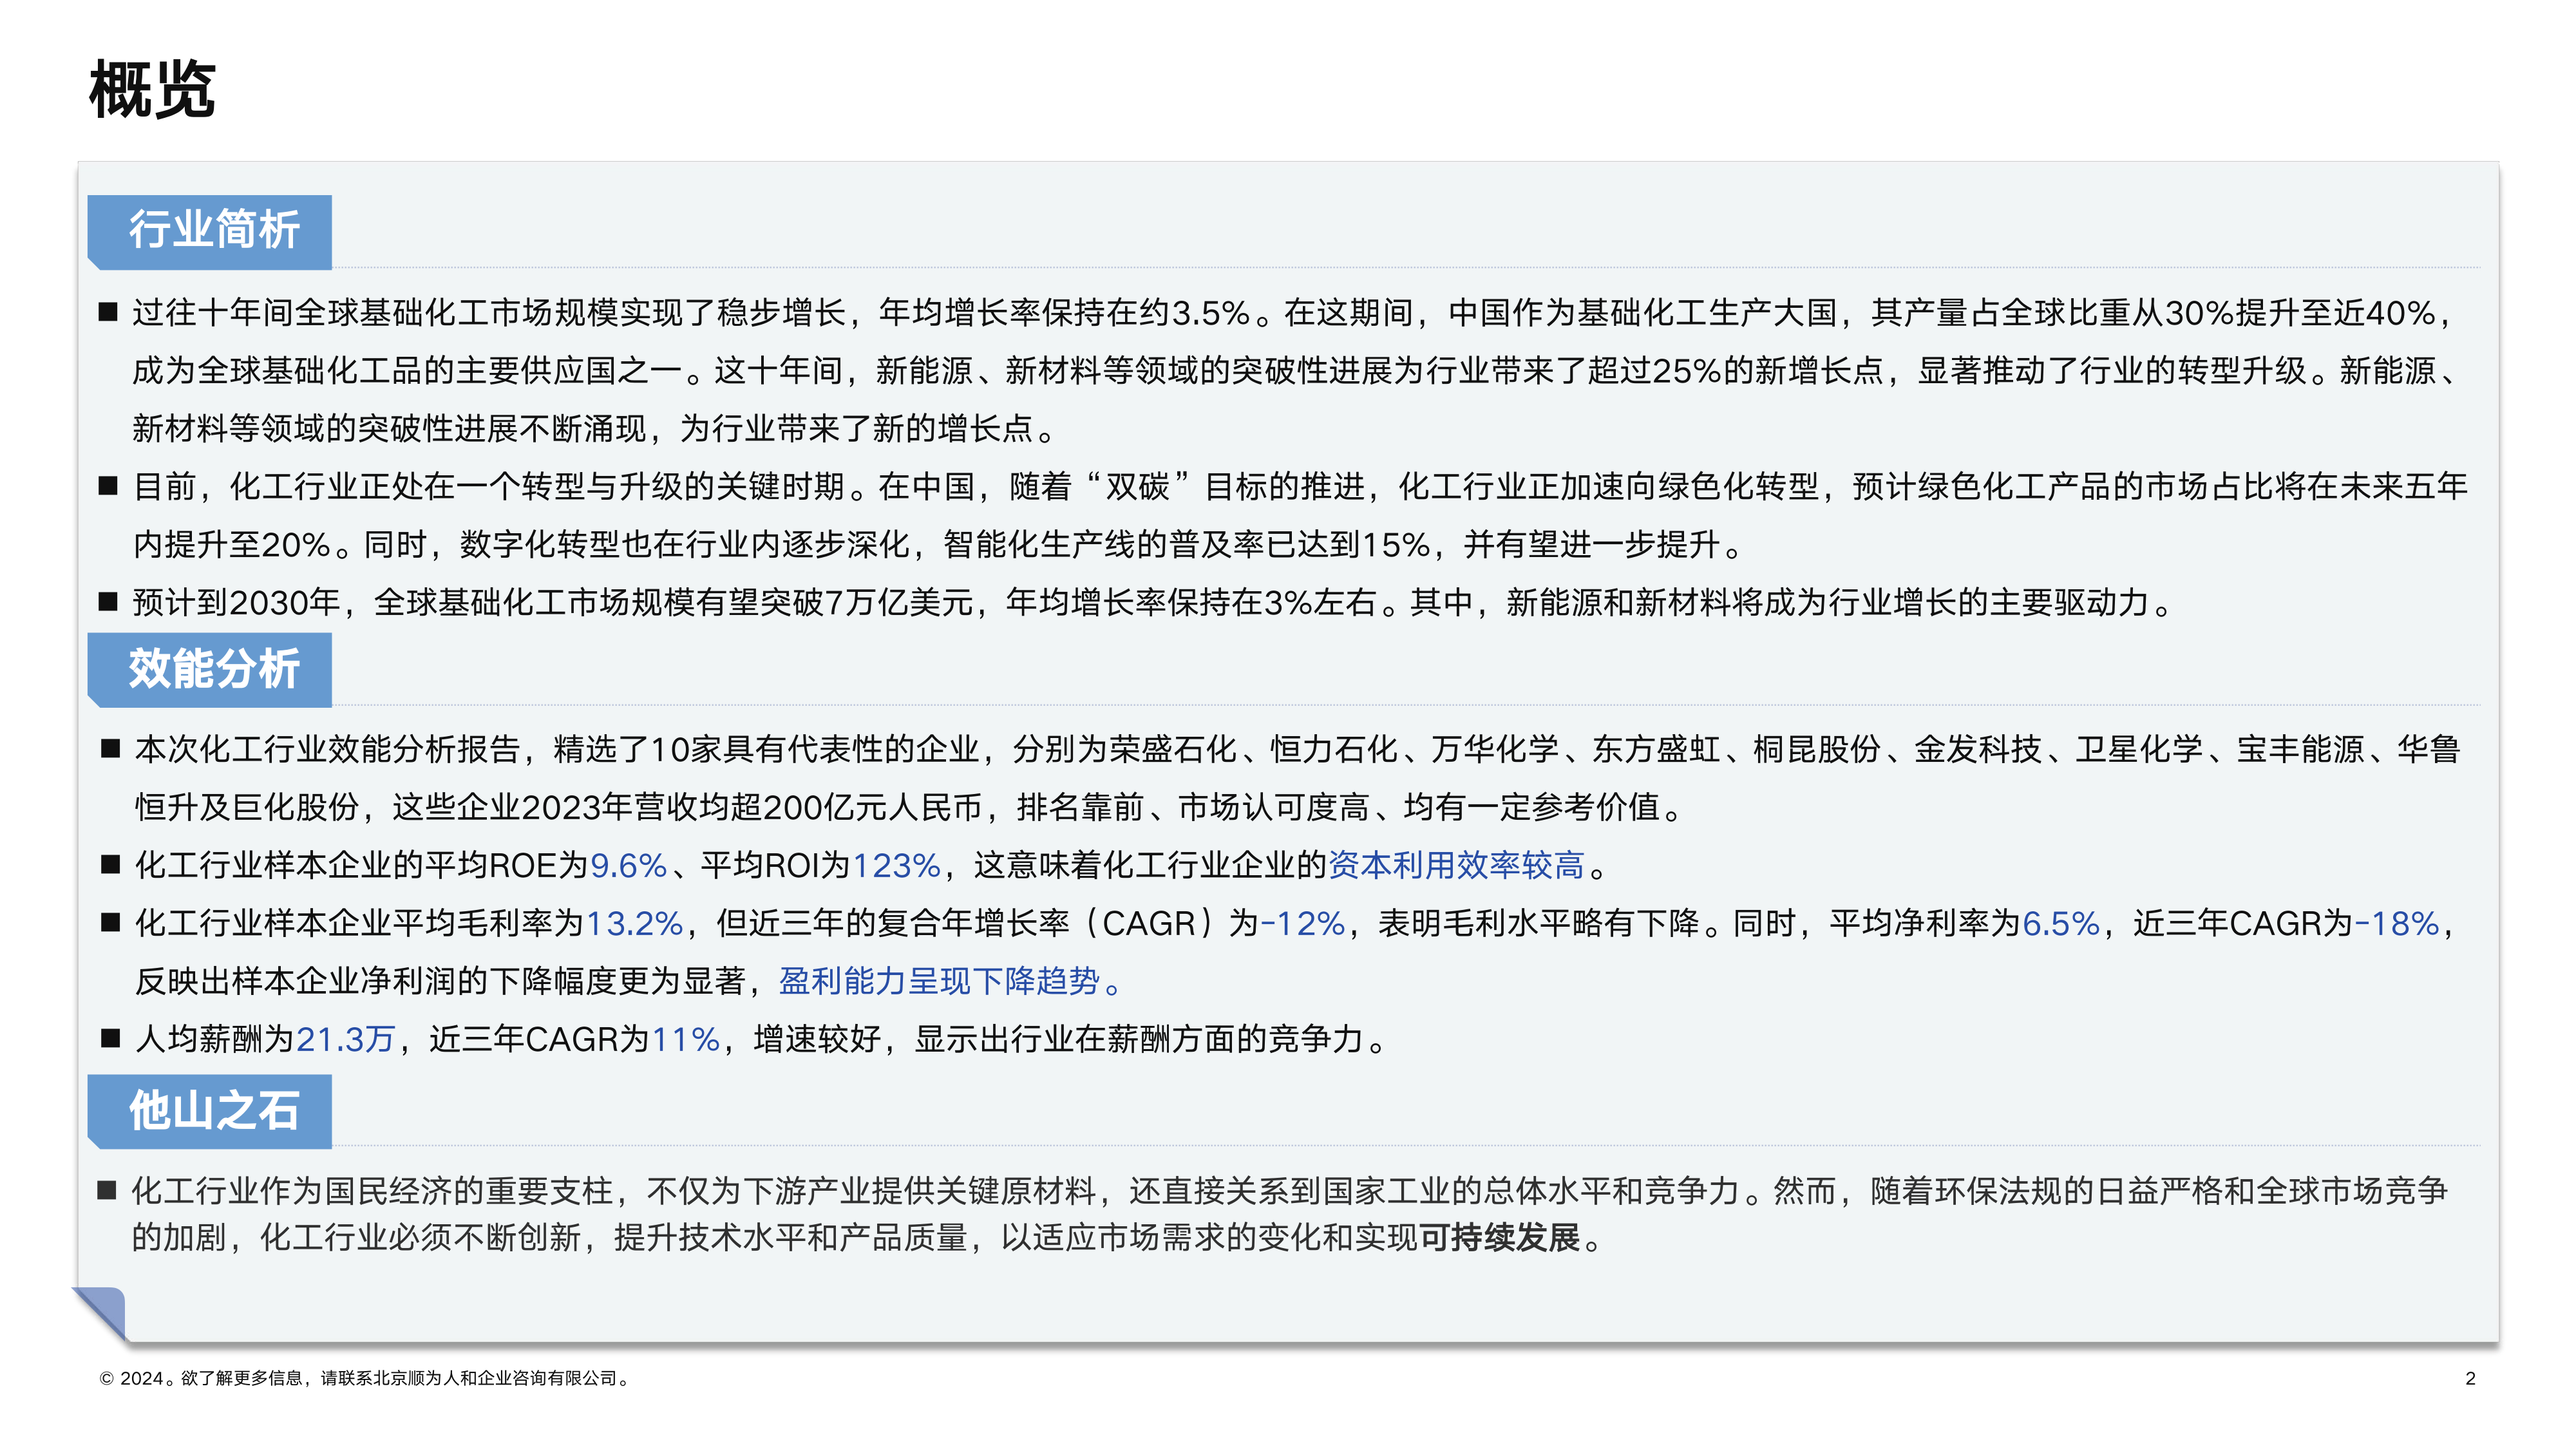This screenshot has height=1449, width=2576.
Task: Click bullet marker before 过往十年间全球基础化工
Action: click(x=108, y=313)
